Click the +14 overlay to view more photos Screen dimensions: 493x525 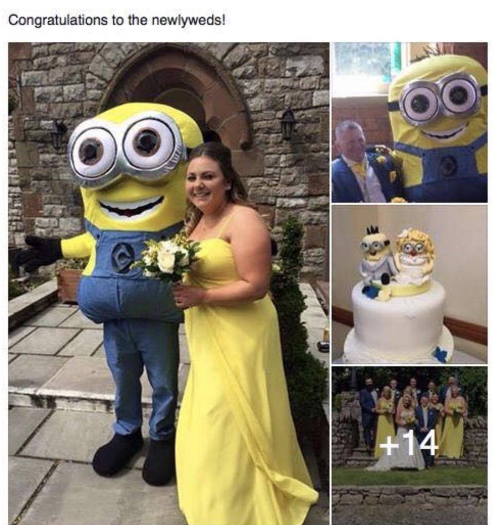[406, 443]
